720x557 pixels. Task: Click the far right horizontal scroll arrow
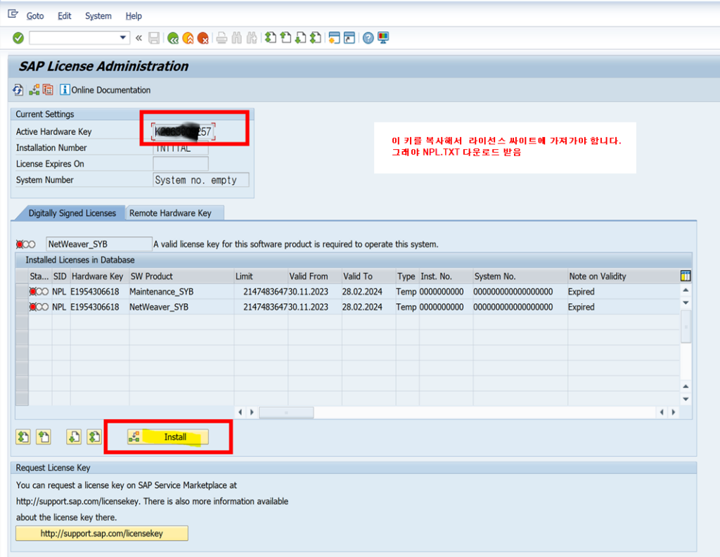point(673,412)
